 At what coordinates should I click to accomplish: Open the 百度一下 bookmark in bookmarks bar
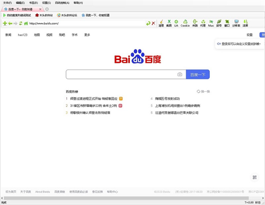pos(95,15)
